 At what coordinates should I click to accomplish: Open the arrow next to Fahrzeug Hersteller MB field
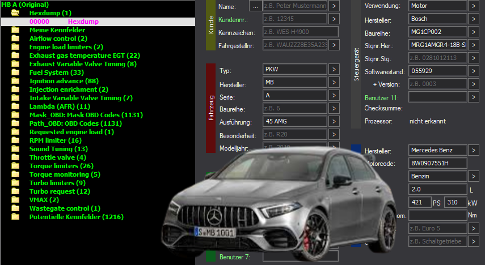pyautogui.click(x=334, y=82)
